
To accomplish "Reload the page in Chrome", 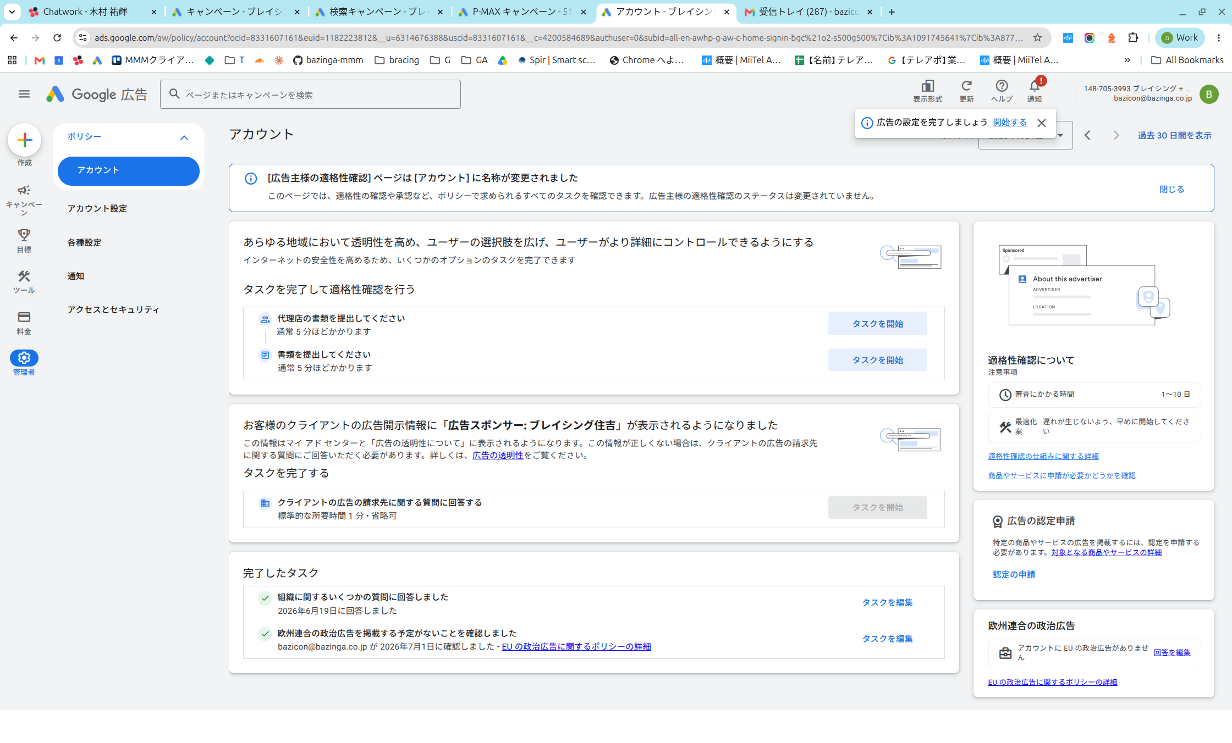I will tap(57, 37).
